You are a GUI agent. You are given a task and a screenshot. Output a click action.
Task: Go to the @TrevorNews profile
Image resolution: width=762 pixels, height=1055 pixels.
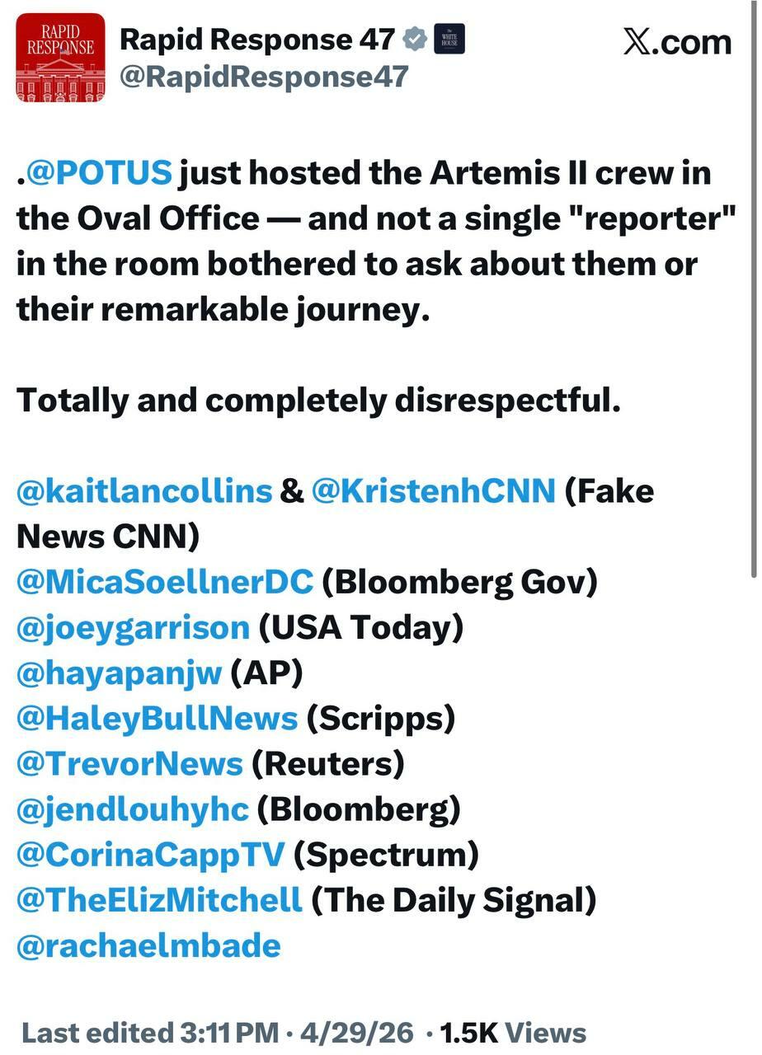pos(129,763)
